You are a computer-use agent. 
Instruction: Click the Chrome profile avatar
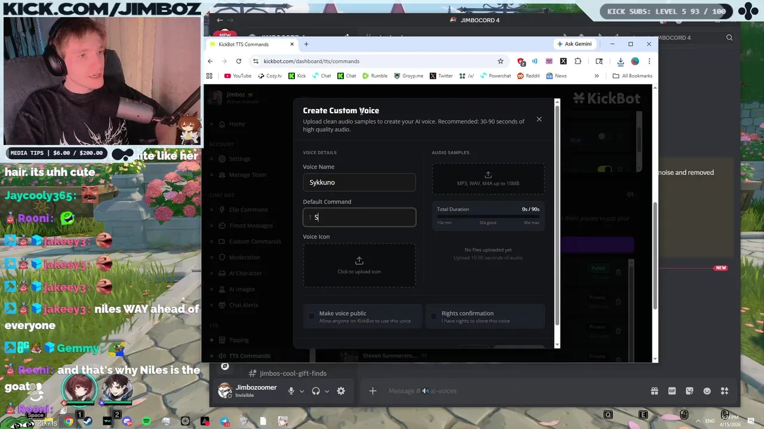click(x=635, y=61)
